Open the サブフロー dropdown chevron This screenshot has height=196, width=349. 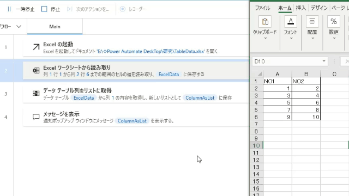coord(19,27)
